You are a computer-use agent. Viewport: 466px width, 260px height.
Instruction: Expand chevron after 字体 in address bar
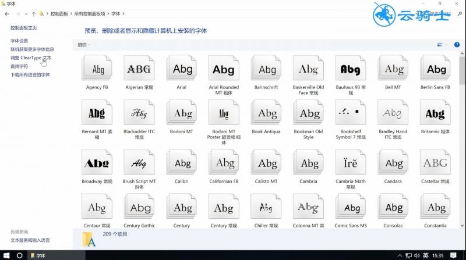[x=123, y=13]
